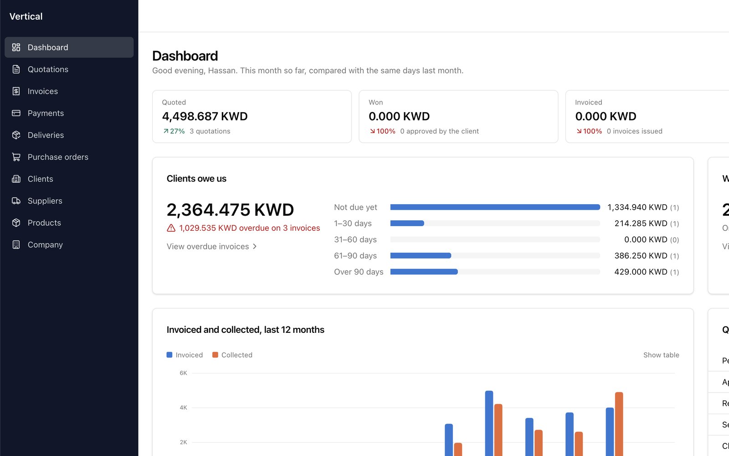The image size is (729, 456).
Task: Open the Products list
Action: point(69,223)
